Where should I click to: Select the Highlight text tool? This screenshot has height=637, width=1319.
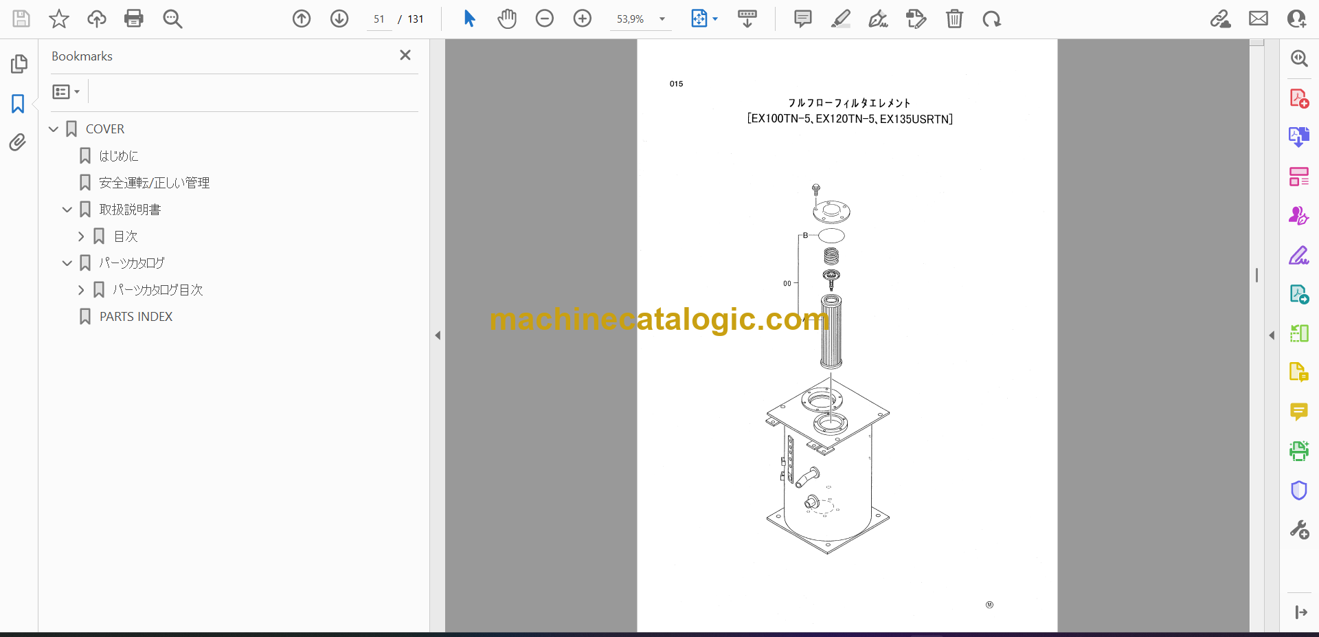point(841,19)
